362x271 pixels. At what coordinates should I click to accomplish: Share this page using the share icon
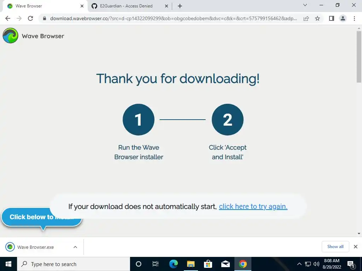[306, 18]
